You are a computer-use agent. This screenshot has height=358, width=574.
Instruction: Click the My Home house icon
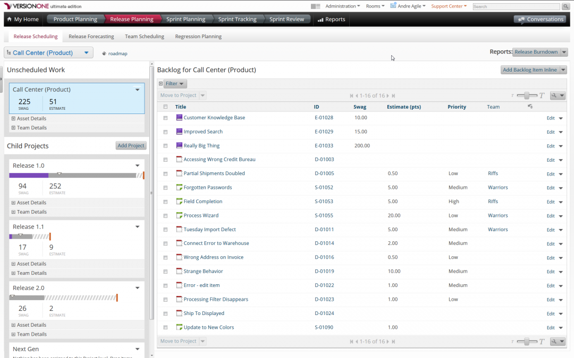[10, 20]
